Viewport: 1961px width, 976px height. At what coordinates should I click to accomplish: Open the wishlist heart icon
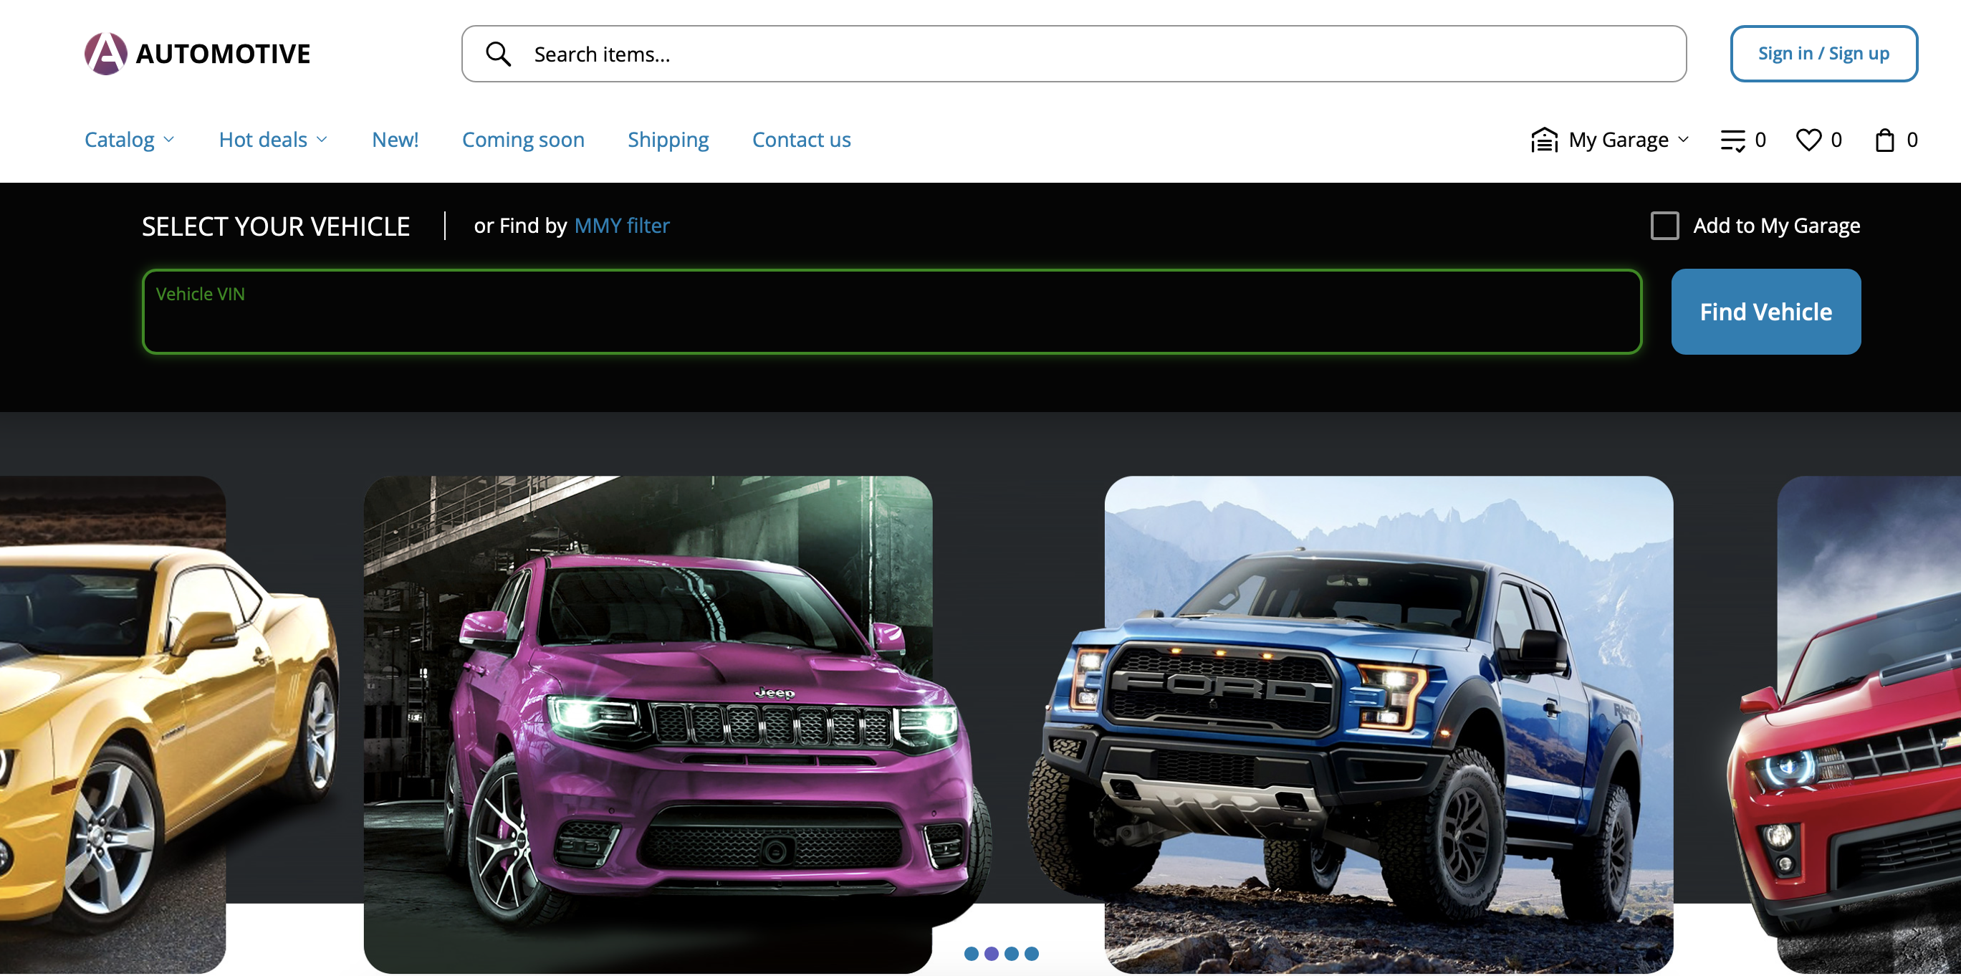coord(1808,140)
